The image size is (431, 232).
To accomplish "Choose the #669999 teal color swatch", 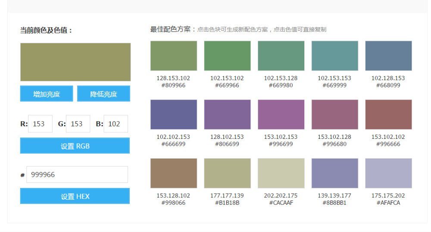I will (x=334, y=56).
